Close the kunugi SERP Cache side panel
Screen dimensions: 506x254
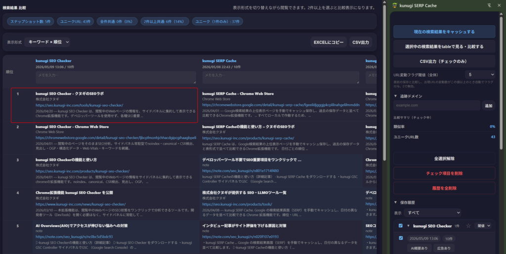click(x=499, y=5)
